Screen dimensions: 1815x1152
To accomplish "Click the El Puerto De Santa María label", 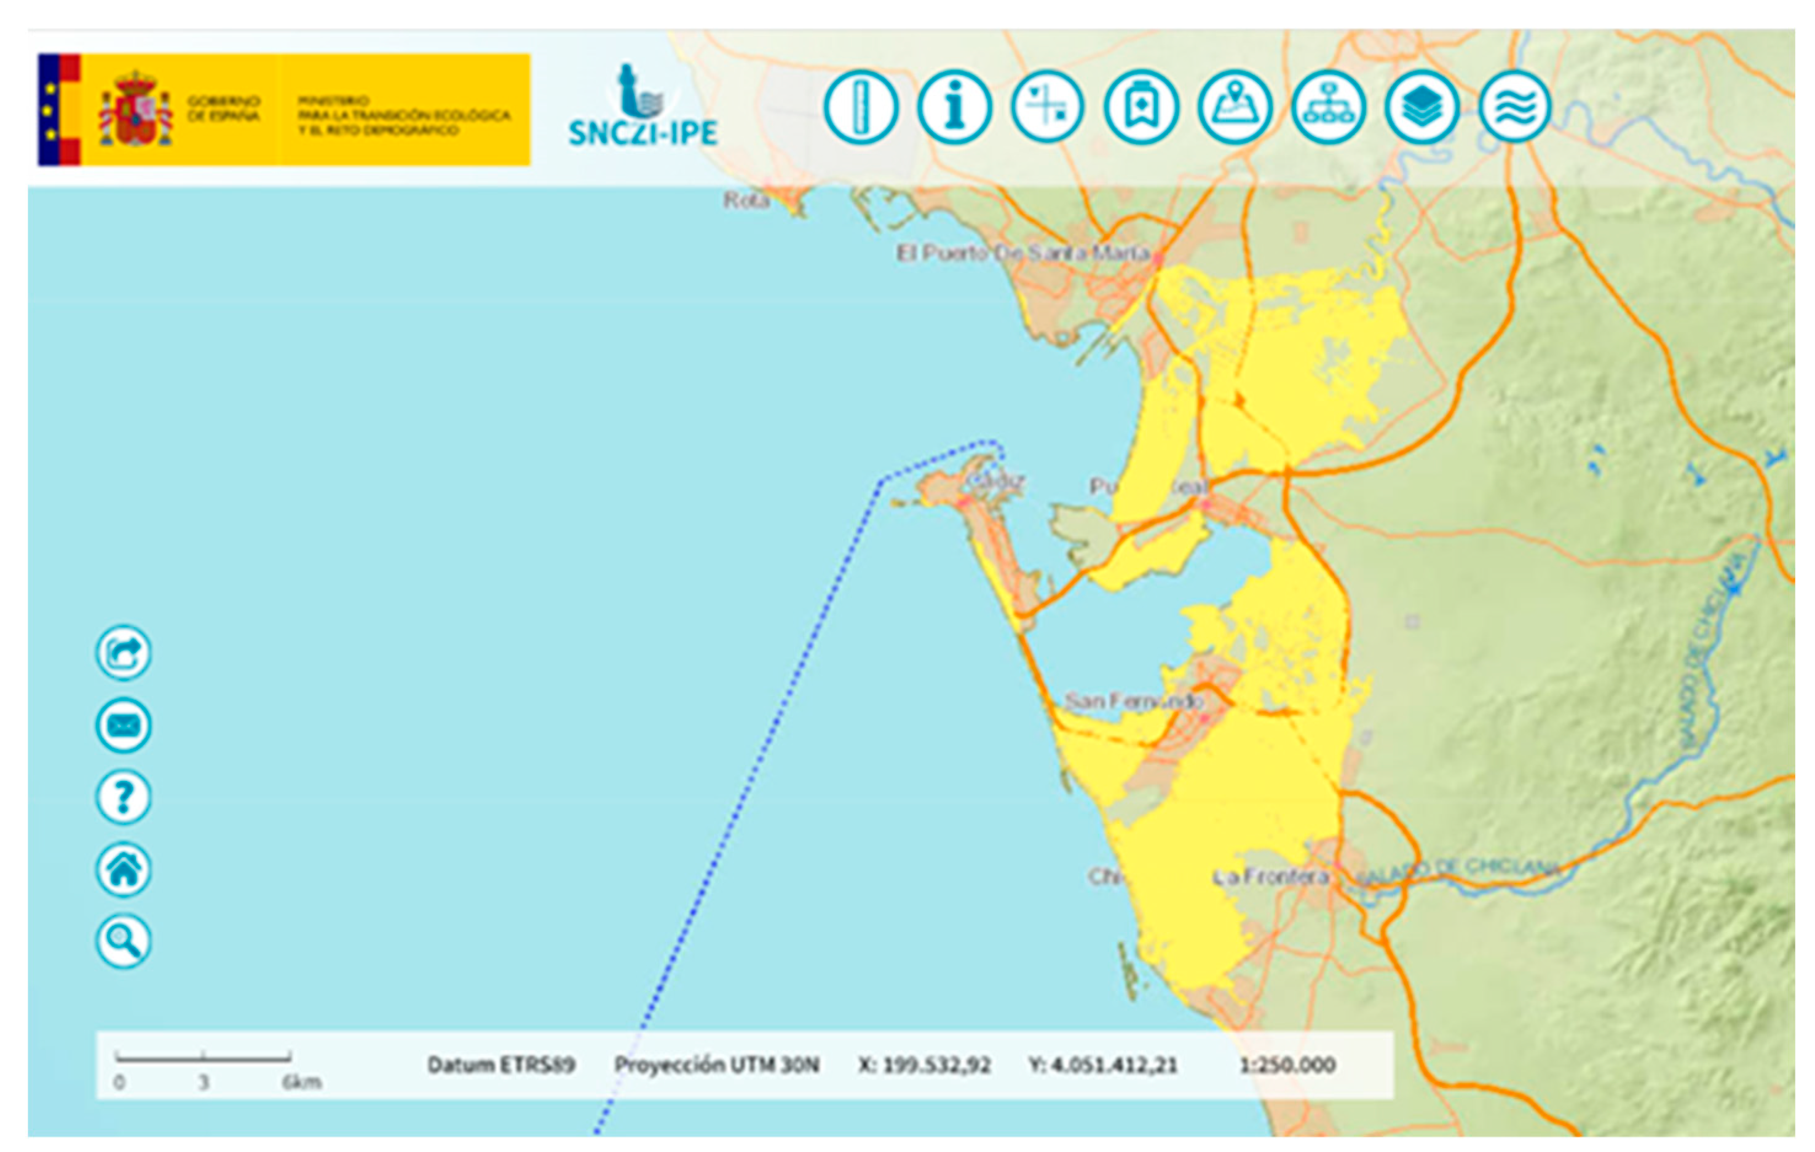I will pos(1022,253).
